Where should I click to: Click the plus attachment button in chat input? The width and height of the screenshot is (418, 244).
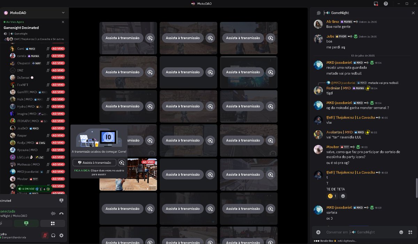318,232
